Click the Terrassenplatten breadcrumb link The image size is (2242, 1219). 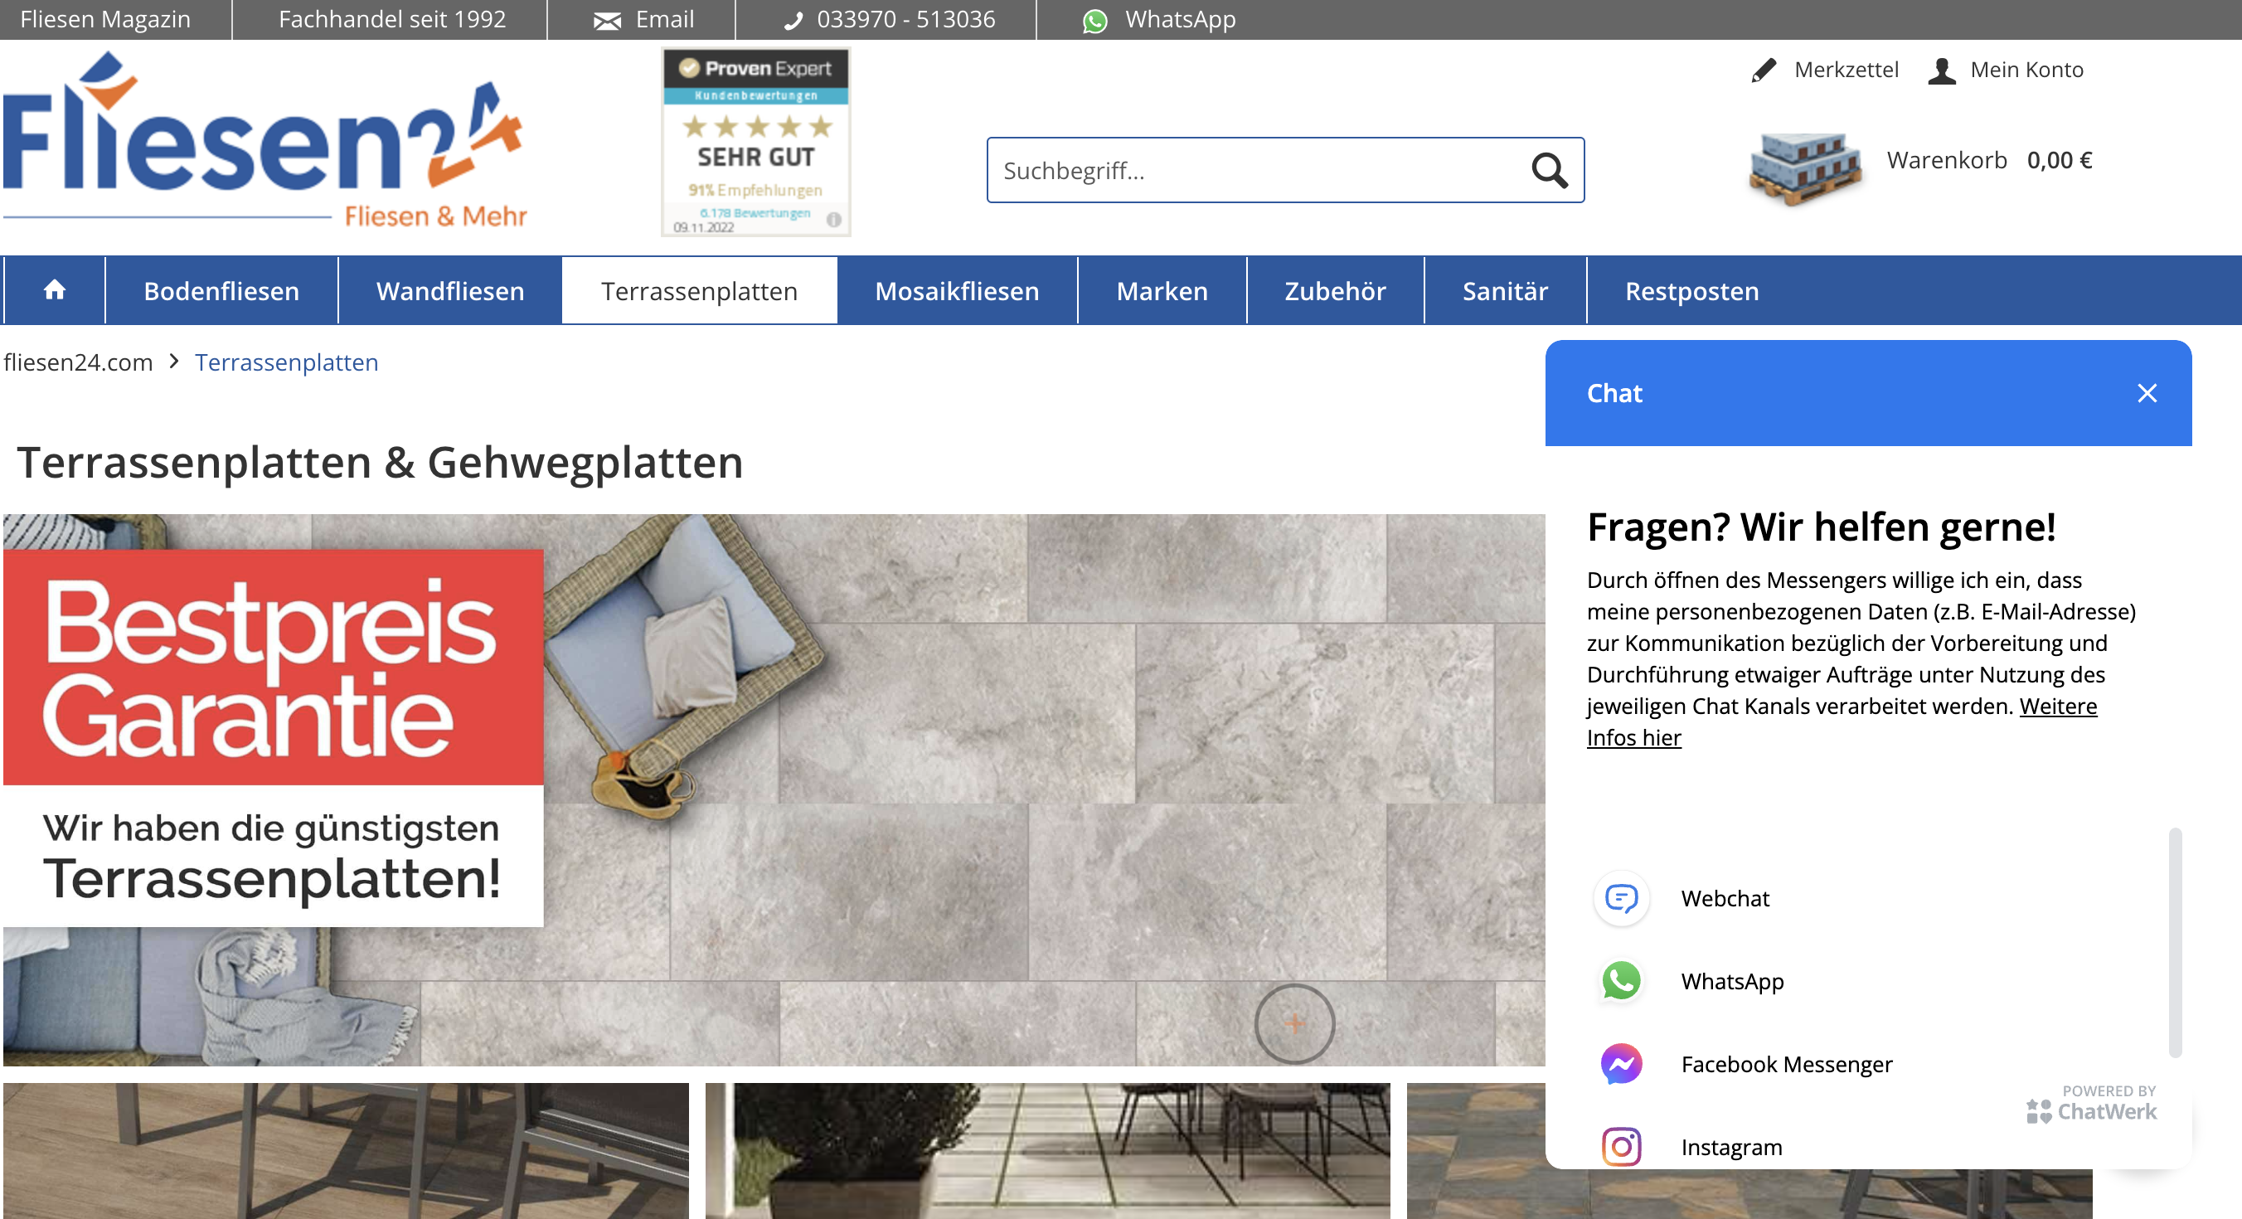[x=286, y=362]
